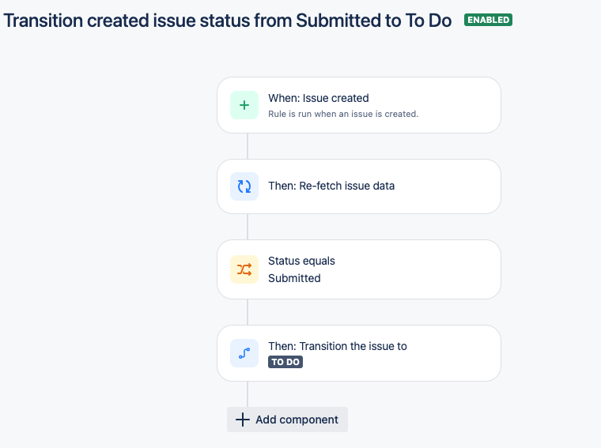Click the green plus trigger icon
The height and width of the screenshot is (448, 601).
click(244, 105)
